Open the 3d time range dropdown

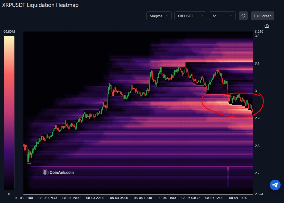(222, 16)
